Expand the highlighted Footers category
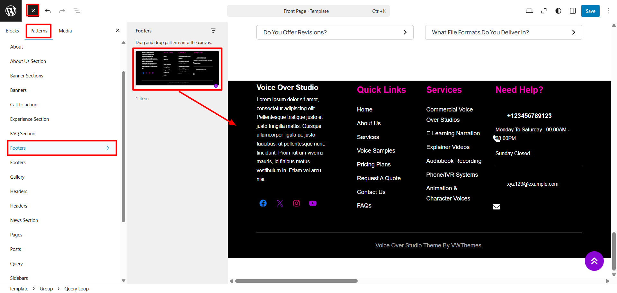 click(62, 148)
